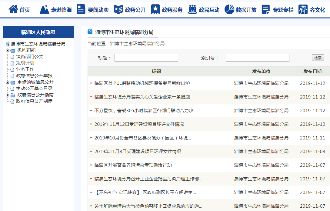Click the page icon beside 政府信息公开制度

12,101
